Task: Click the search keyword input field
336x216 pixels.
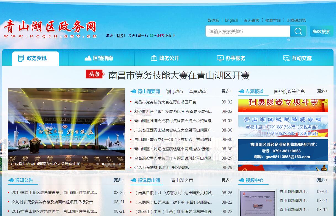Action: click(248, 31)
